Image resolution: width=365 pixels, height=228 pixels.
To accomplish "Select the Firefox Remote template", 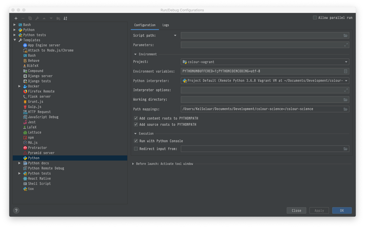I will (38, 91).
